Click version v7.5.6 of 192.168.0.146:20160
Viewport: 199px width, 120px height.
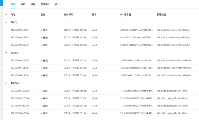[95, 113]
